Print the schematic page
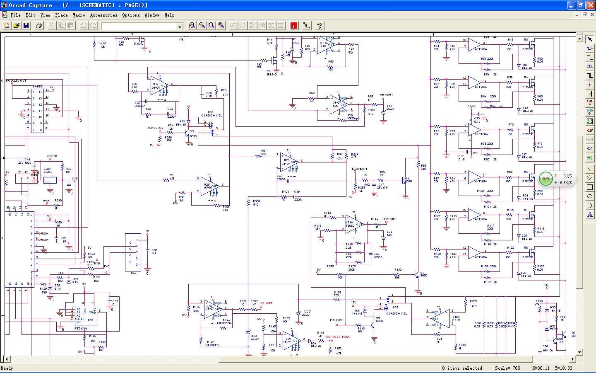 (39, 26)
